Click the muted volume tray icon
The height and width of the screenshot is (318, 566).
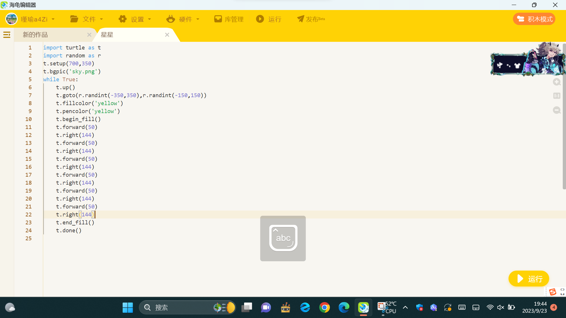pyautogui.click(x=501, y=308)
